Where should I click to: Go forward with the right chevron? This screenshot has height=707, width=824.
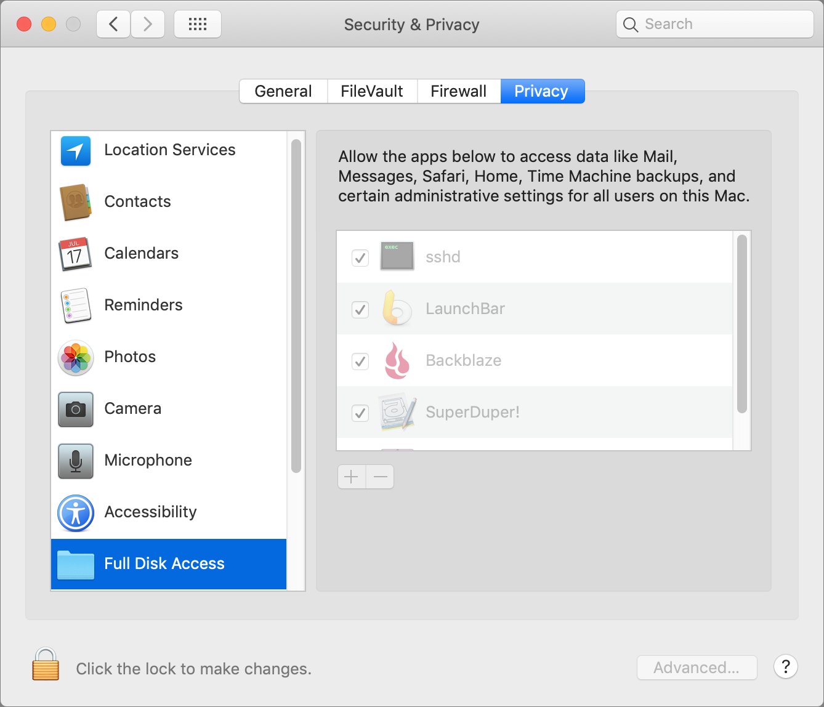[x=148, y=25]
